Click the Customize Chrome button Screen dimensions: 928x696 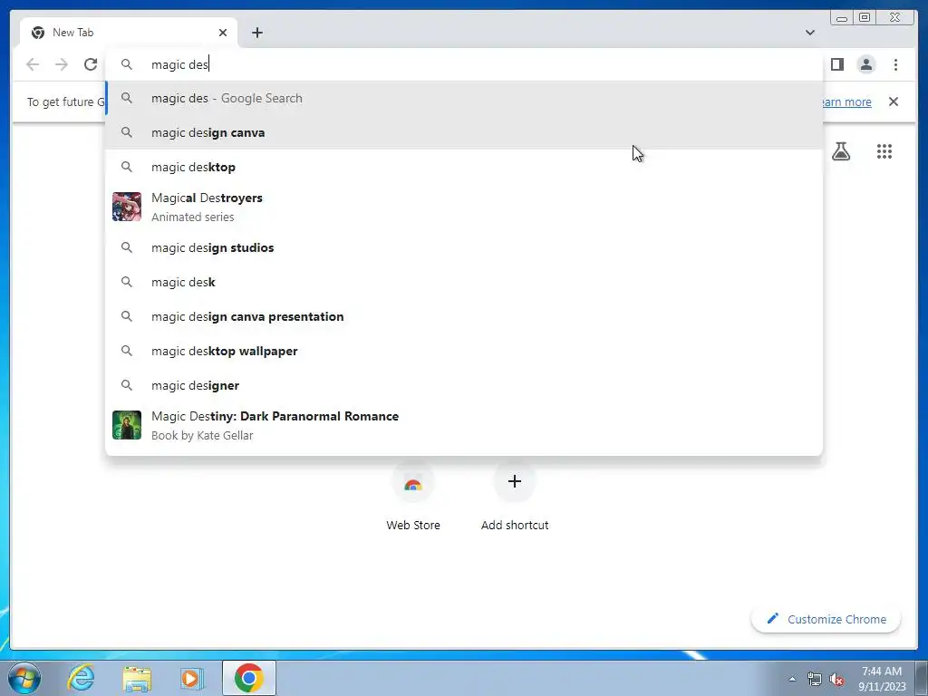click(x=826, y=619)
